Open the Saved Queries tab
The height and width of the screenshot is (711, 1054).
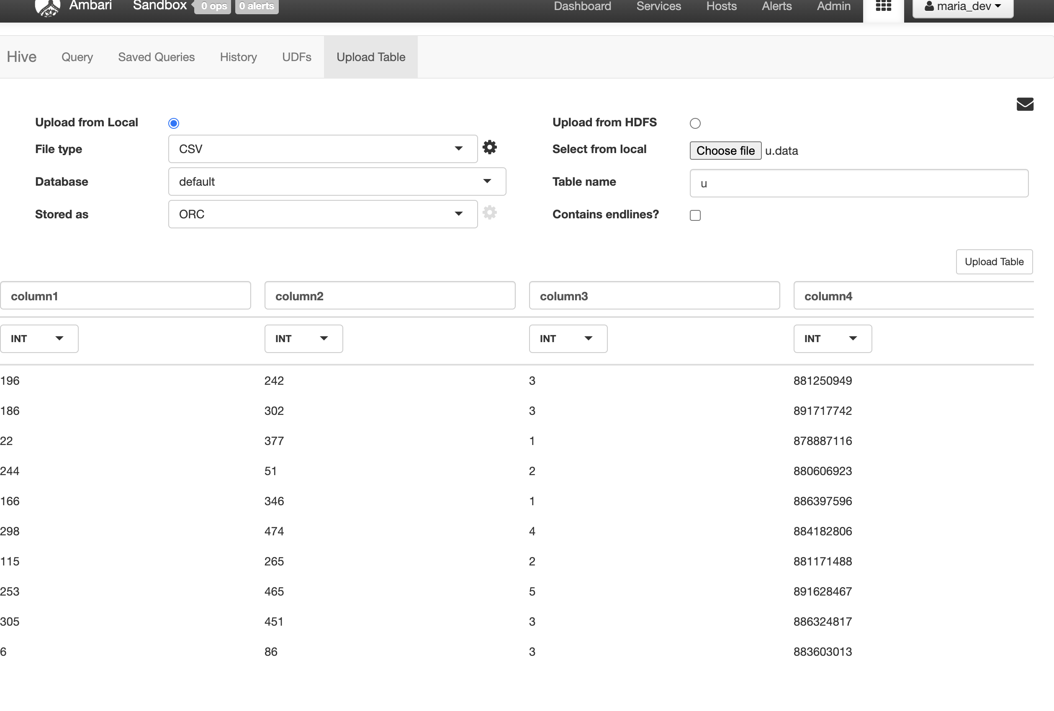156,56
